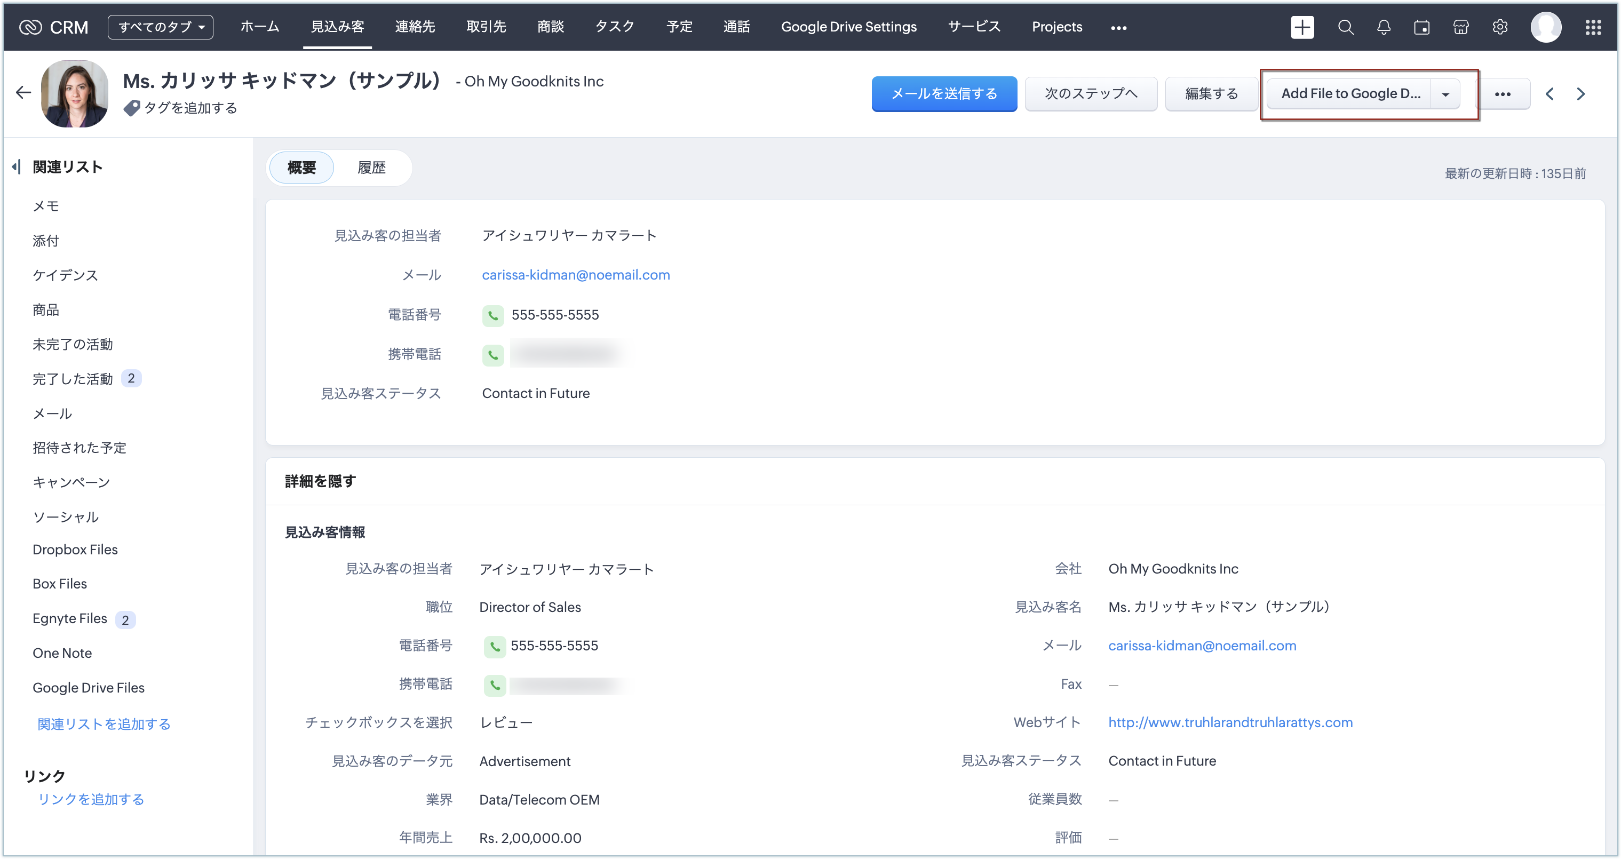Image resolution: width=1621 pixels, height=859 pixels.
Task: Select Google Drive Settings tab
Action: (x=848, y=27)
